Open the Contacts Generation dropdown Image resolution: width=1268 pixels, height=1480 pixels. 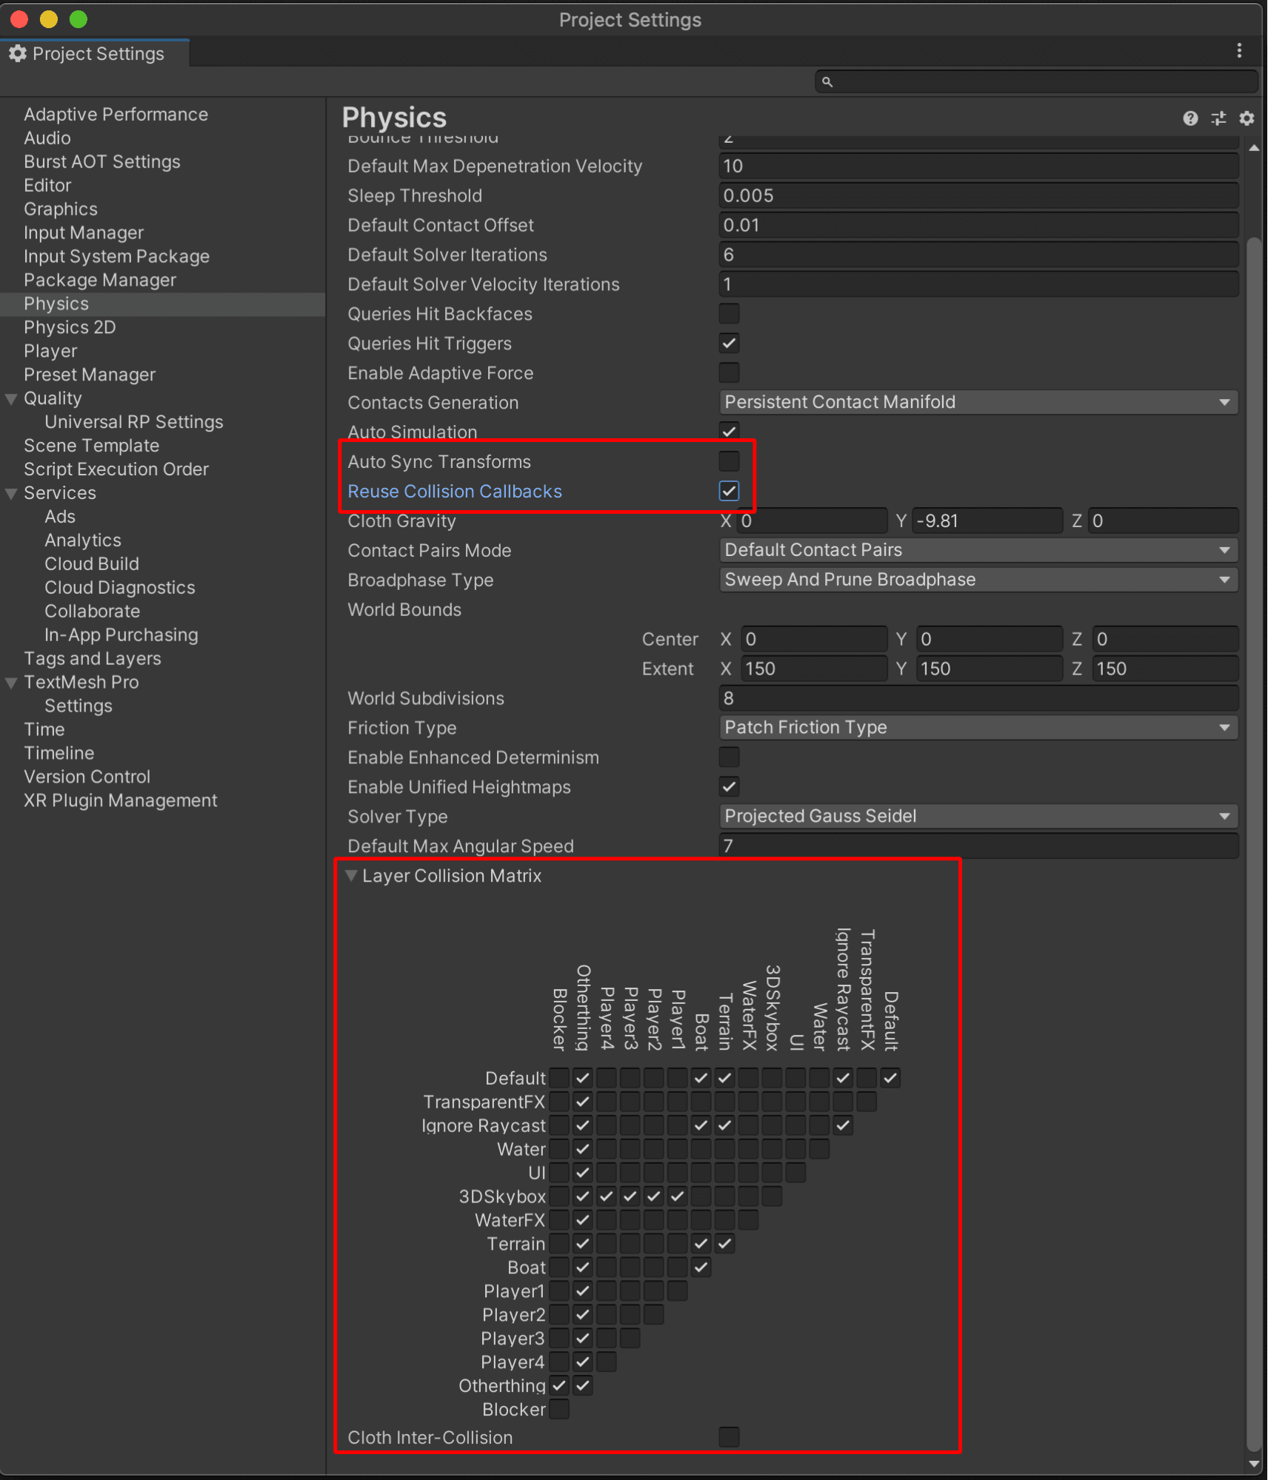coord(978,402)
